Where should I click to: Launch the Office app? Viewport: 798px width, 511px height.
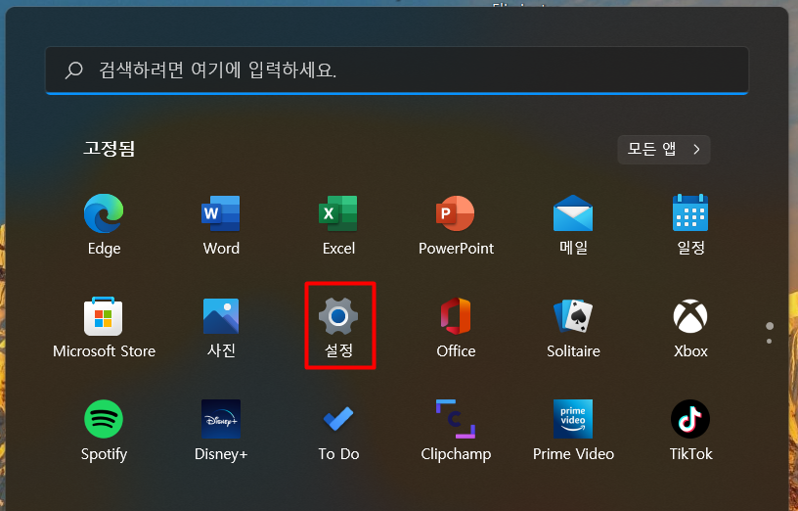456,327
